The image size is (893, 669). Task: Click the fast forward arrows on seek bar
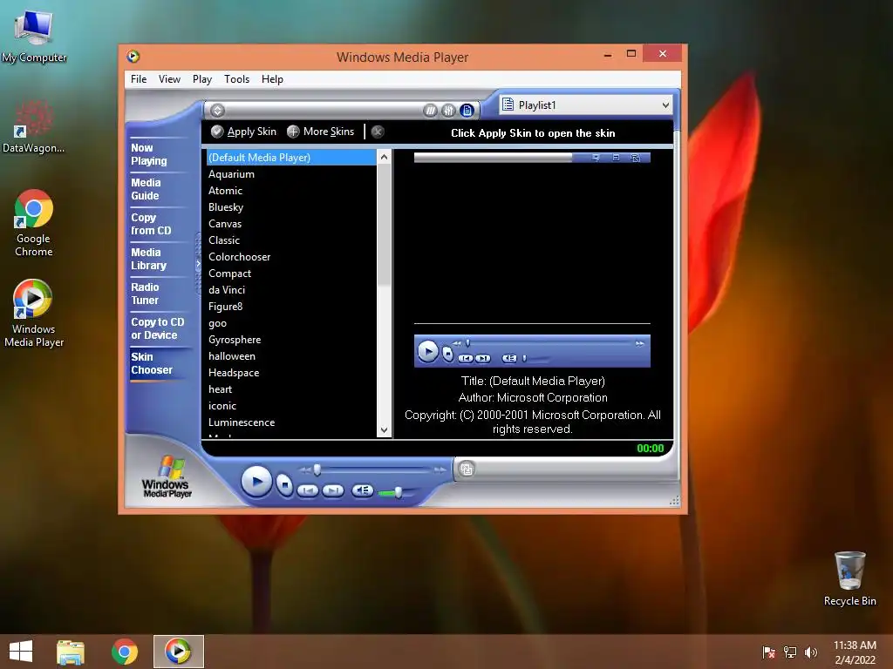tap(440, 470)
